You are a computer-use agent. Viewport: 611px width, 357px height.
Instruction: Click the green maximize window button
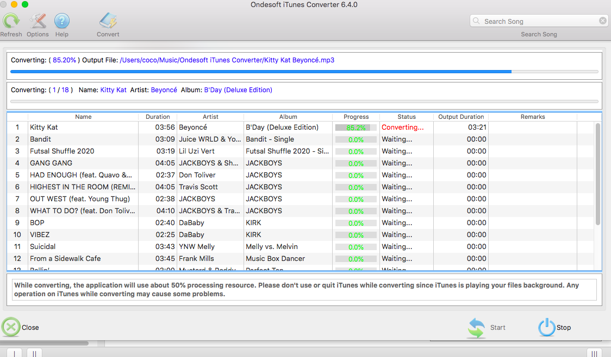click(x=25, y=4)
